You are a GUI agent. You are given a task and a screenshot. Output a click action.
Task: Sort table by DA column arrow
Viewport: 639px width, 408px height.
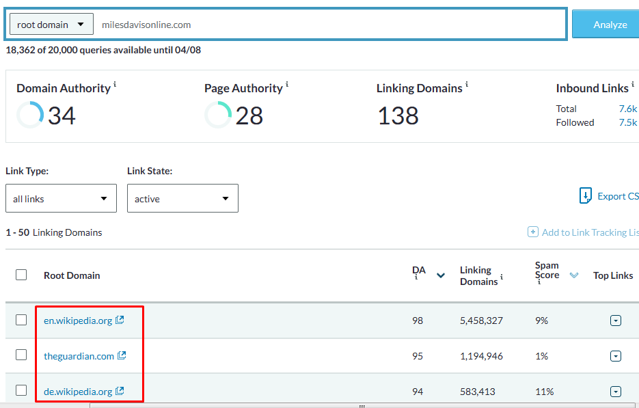(441, 275)
